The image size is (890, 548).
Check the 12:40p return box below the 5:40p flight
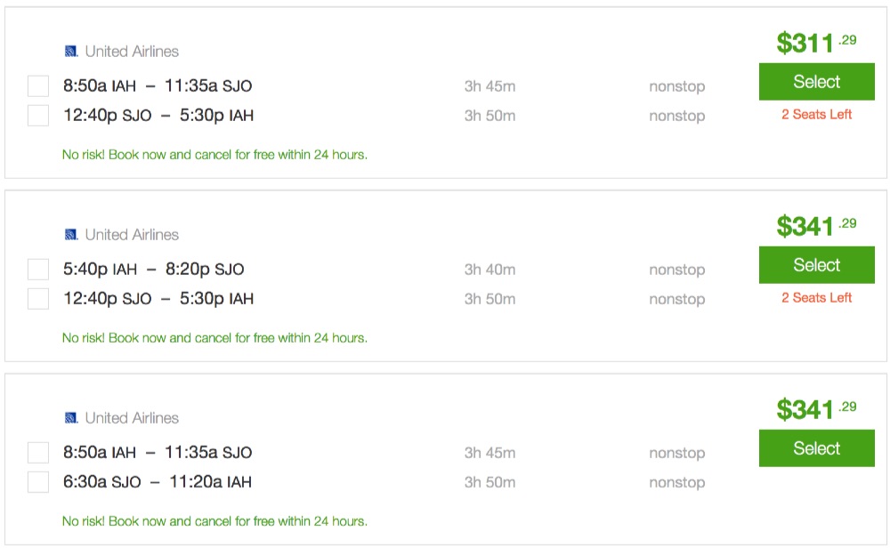point(38,299)
